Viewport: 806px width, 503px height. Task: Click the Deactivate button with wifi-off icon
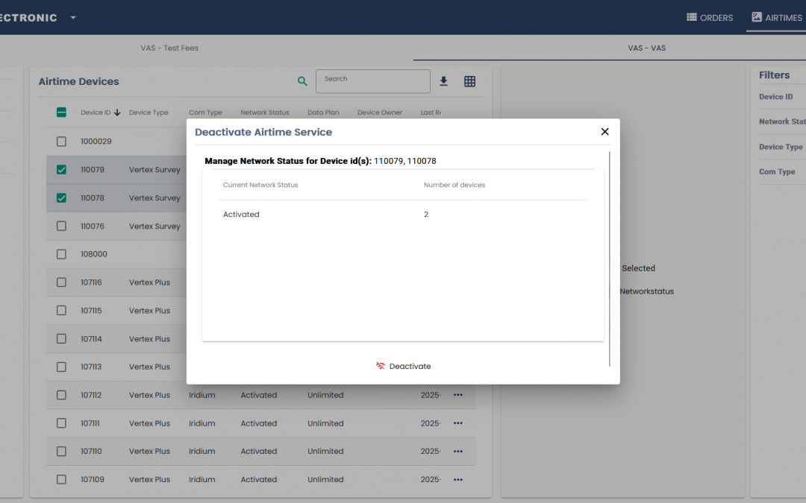point(403,366)
